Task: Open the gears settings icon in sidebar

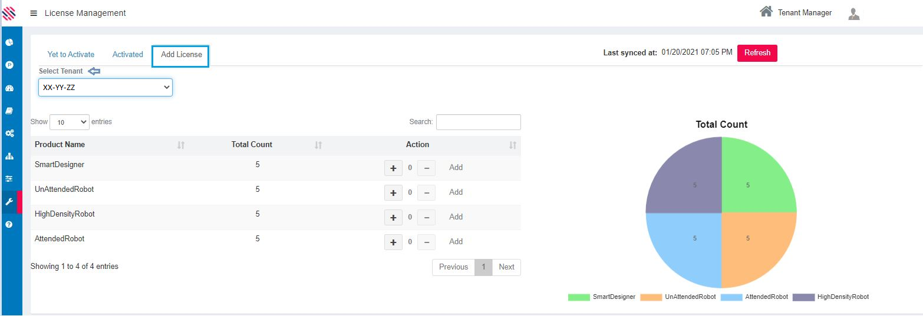Action: (9, 134)
